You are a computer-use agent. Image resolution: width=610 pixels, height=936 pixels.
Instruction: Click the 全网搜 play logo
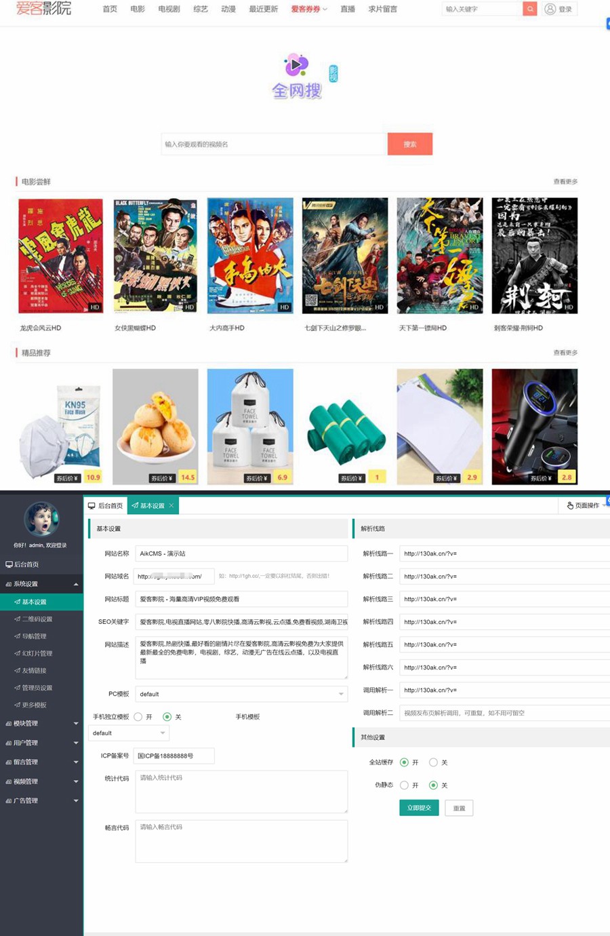point(296,66)
